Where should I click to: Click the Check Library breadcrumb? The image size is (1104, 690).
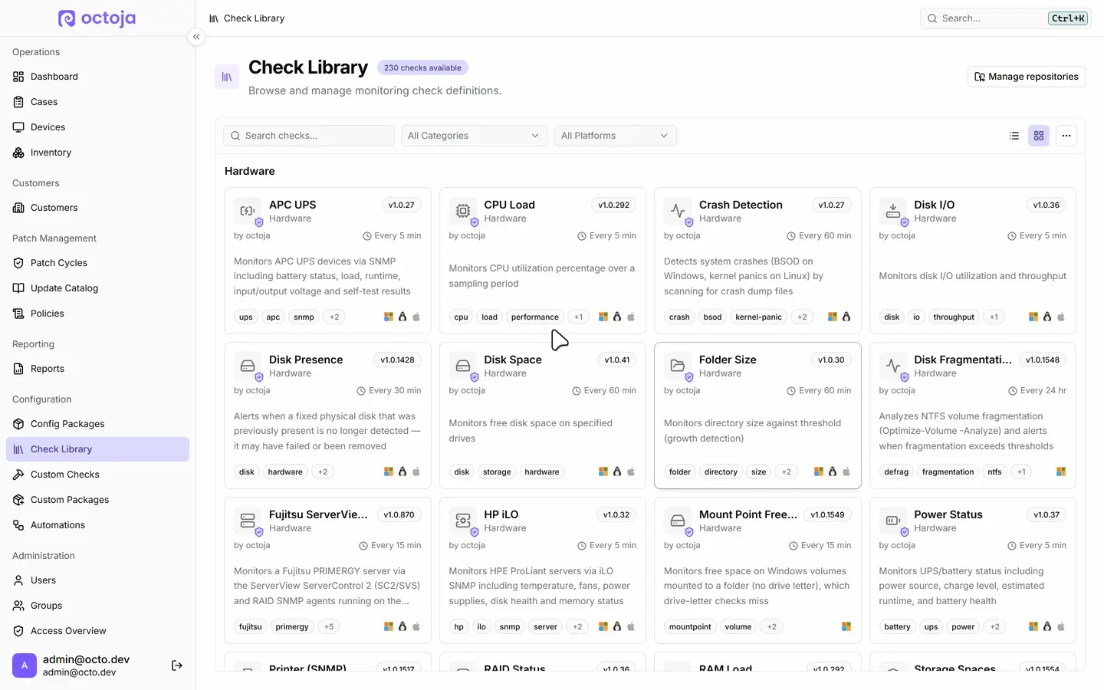pos(254,18)
